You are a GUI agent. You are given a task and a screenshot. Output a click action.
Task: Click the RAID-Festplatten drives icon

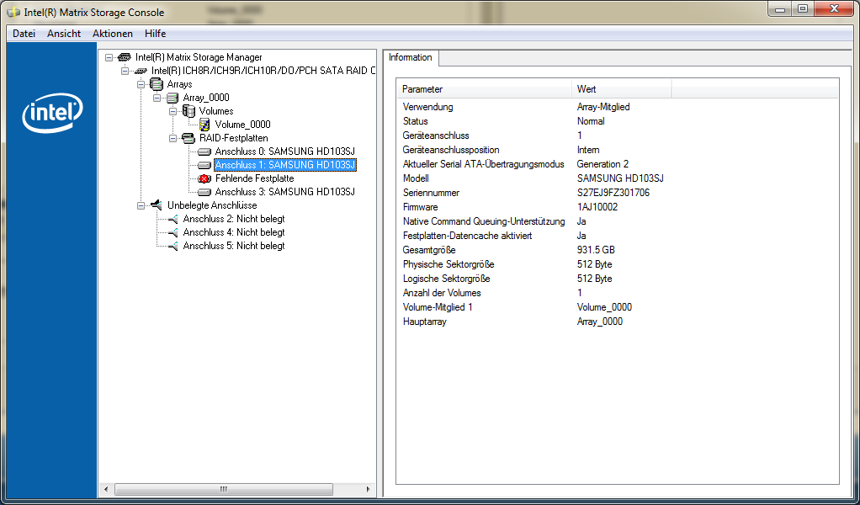(188, 138)
